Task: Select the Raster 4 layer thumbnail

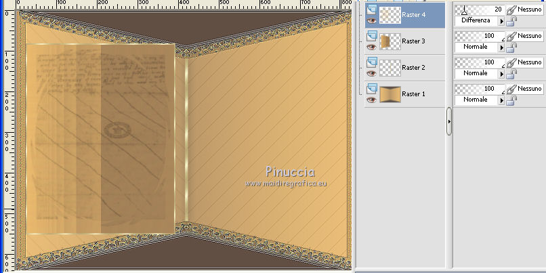Action: point(390,15)
